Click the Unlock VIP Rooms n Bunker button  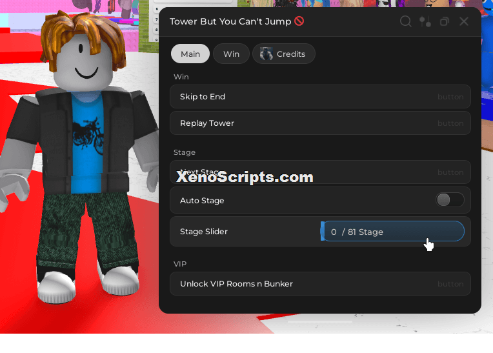(x=320, y=283)
